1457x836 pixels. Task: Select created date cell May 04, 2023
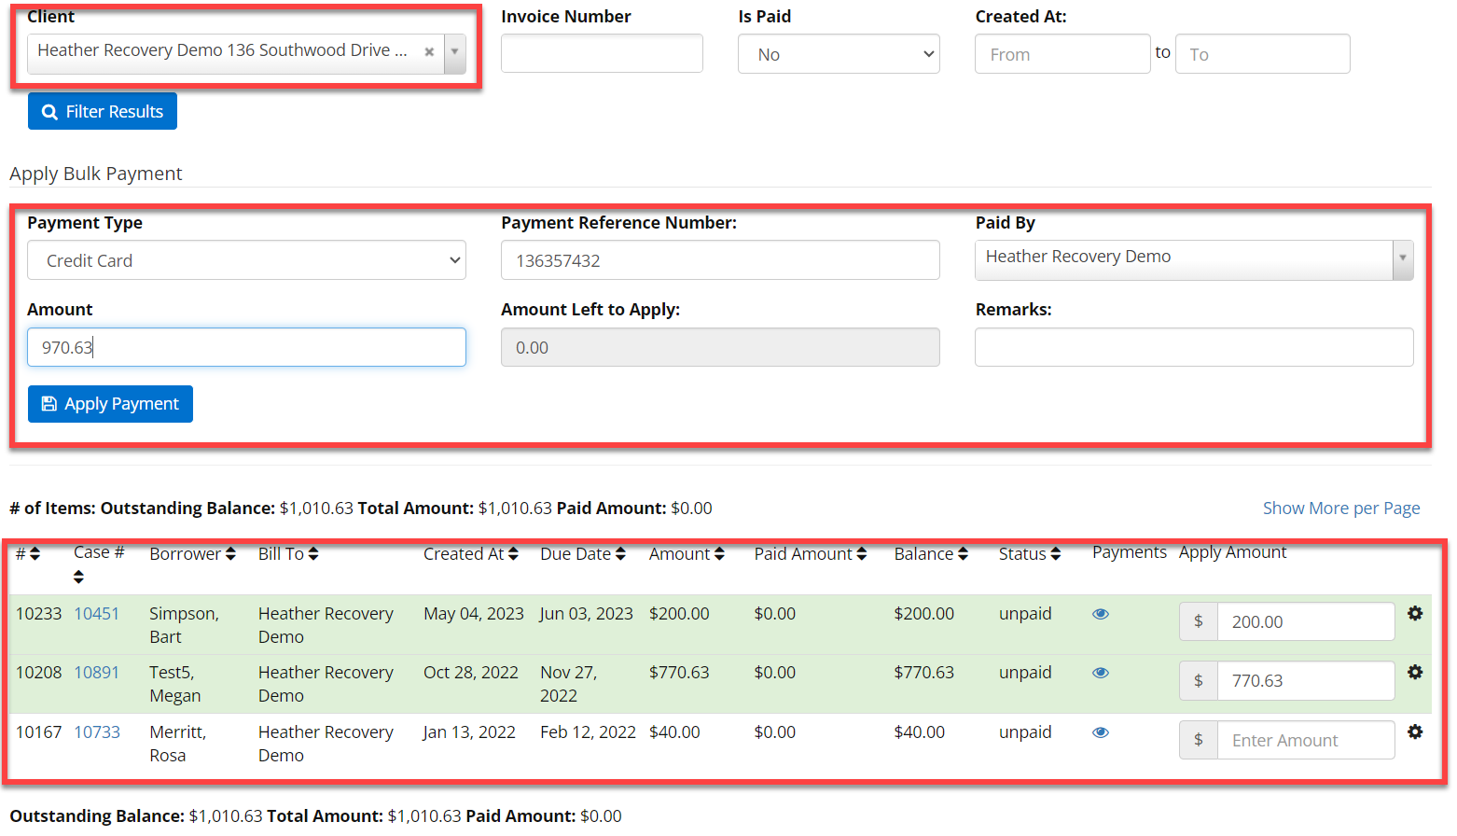tap(474, 613)
